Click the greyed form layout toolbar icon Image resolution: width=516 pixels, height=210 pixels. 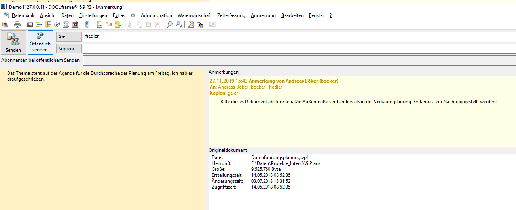click(x=212, y=25)
